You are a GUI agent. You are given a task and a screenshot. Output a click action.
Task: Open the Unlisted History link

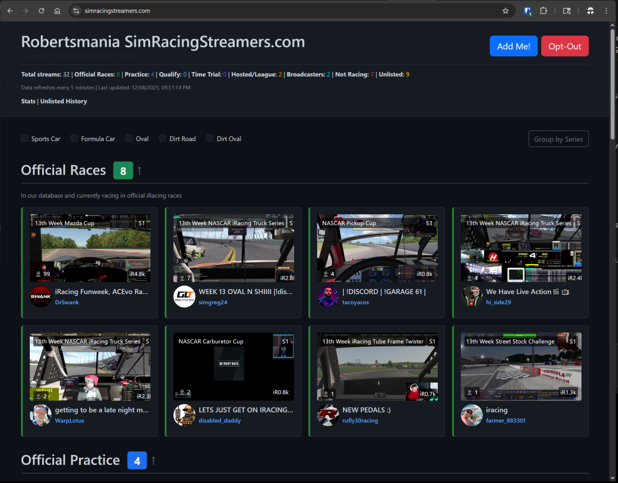[64, 101]
